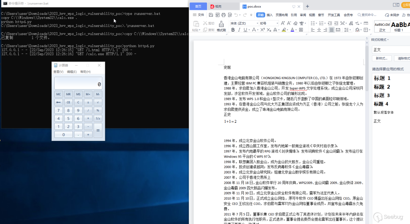Open Print Preview in WPS quick toolbar

point(230,15)
